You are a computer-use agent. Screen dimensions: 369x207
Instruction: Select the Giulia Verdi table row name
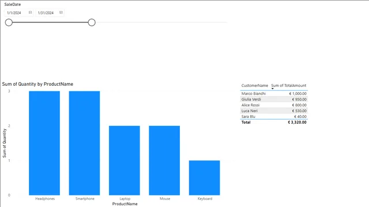coord(251,99)
